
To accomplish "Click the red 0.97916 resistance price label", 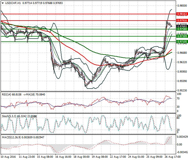I will tap(182, 21).
